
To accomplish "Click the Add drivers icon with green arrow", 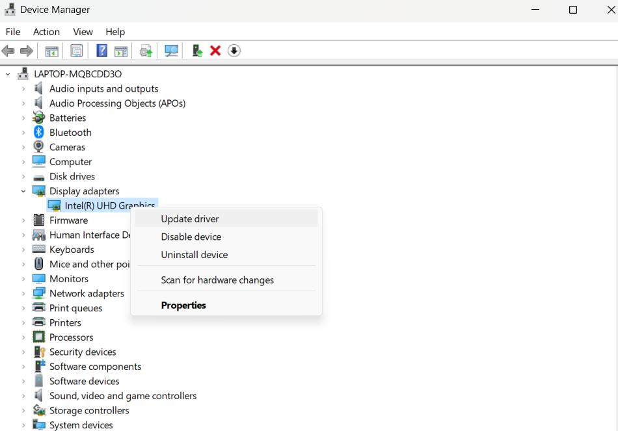I will 197,51.
